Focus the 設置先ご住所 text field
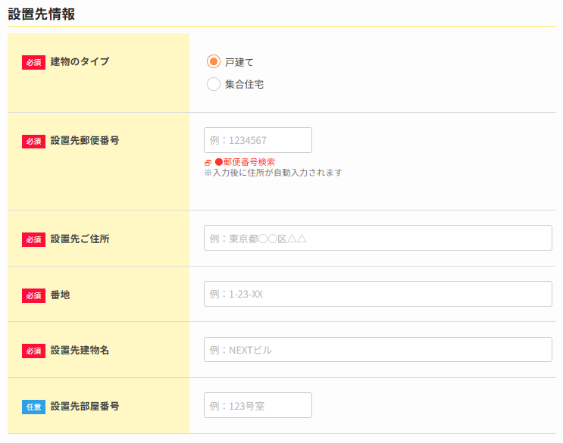This screenshot has width=563, height=443. pos(377,238)
